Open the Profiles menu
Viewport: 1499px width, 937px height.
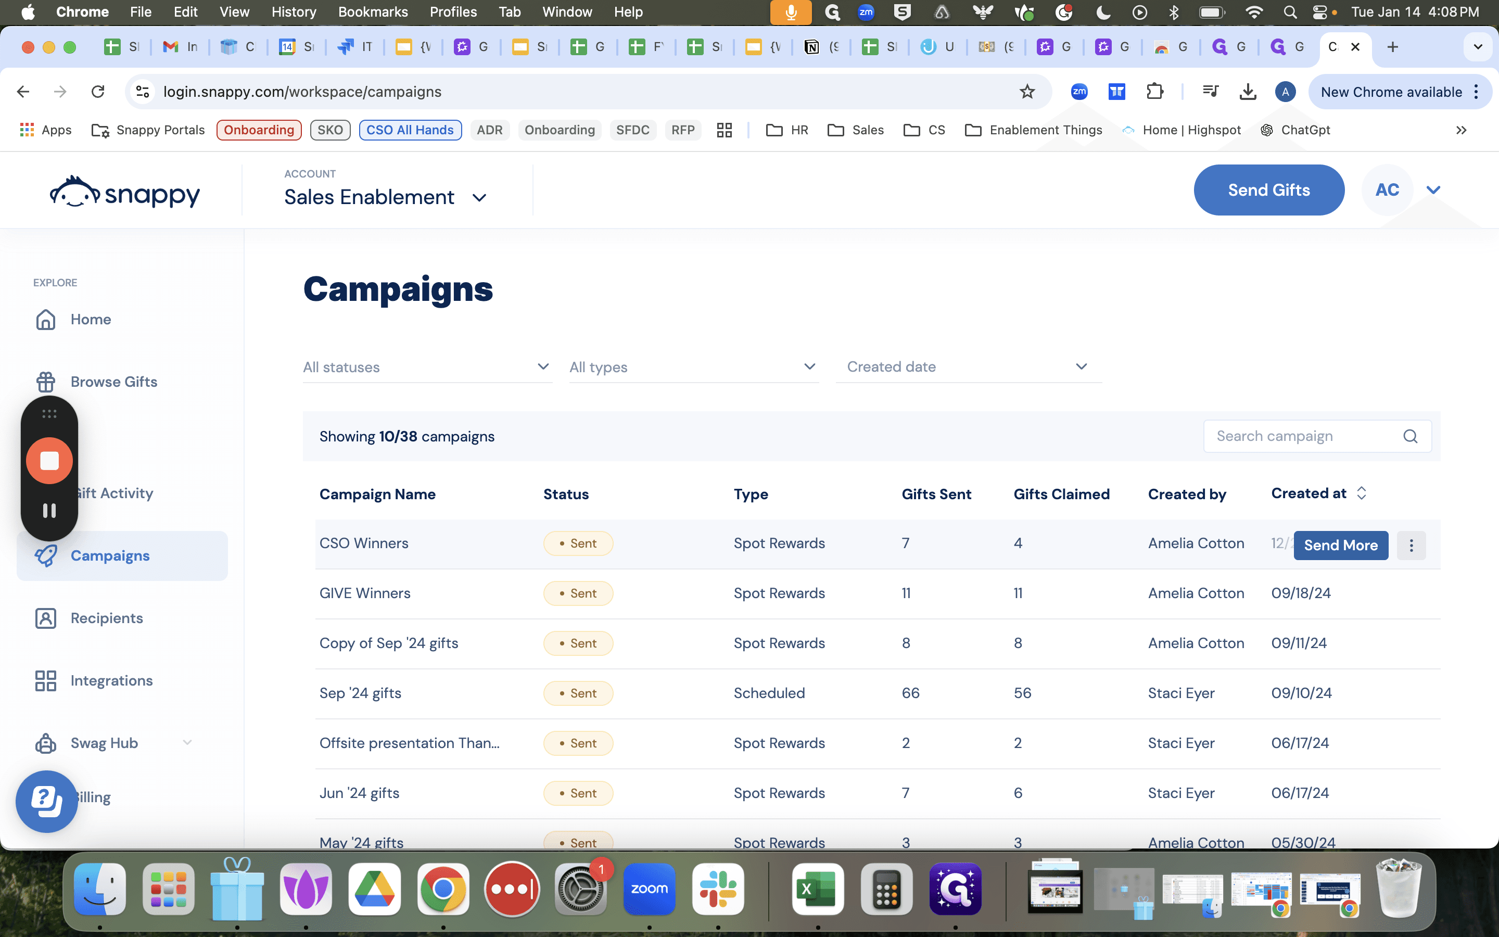(x=453, y=12)
